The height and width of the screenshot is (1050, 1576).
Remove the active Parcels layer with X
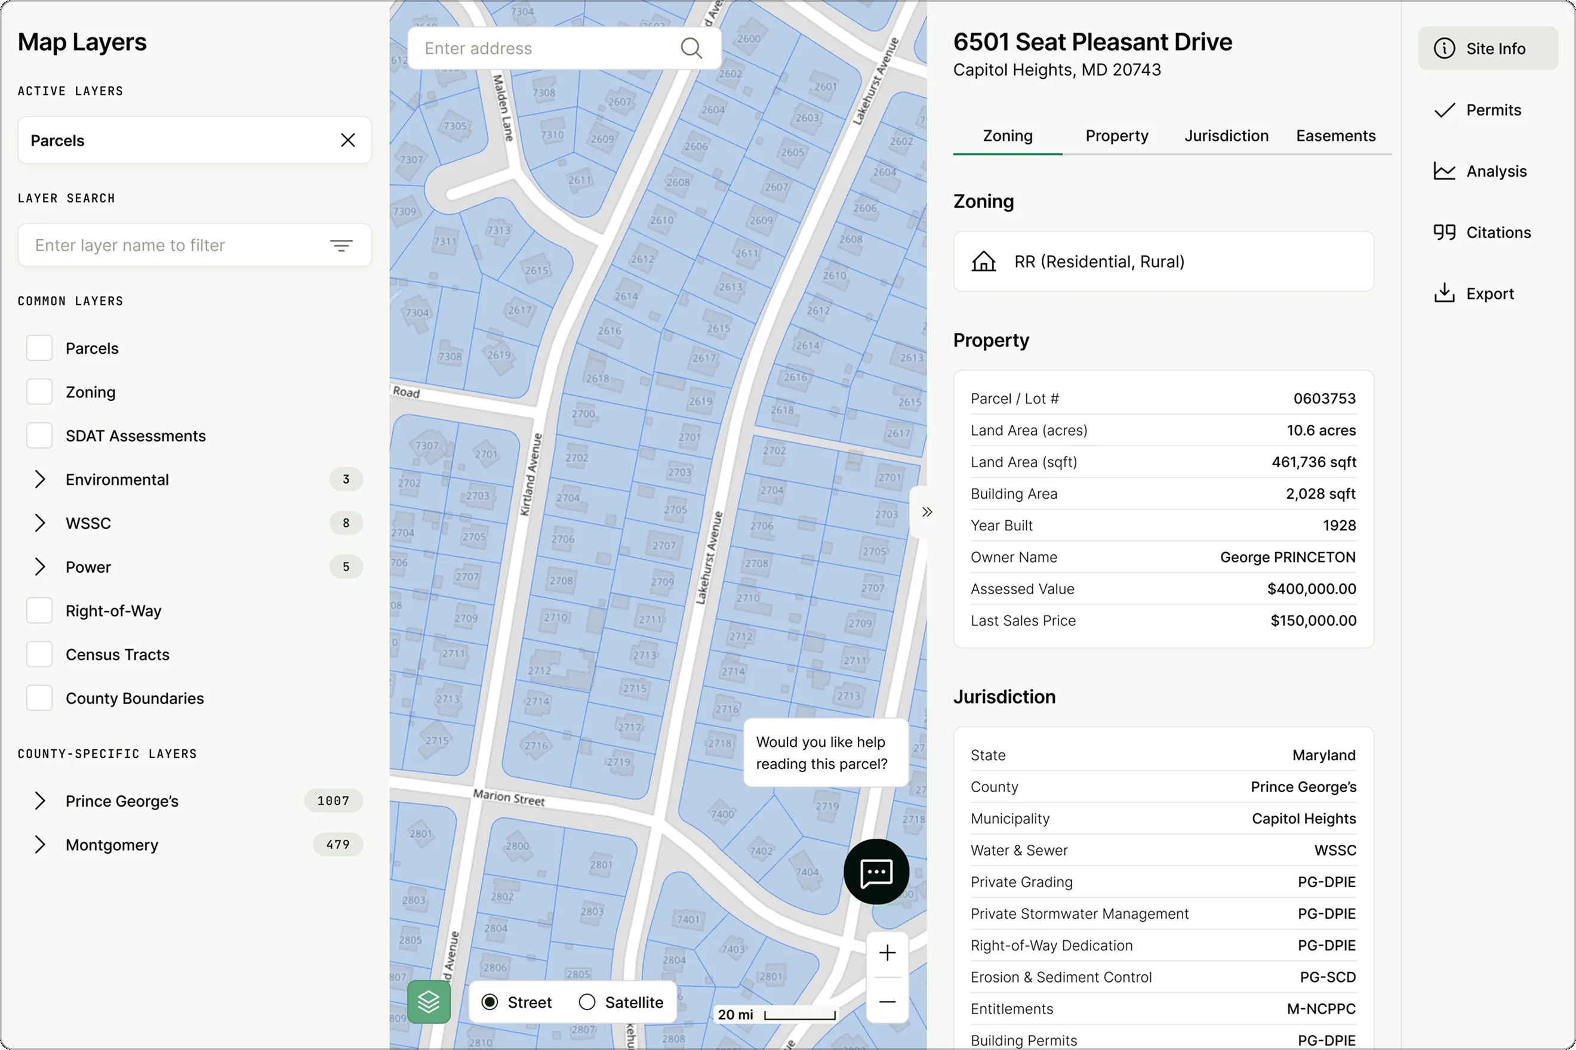click(x=348, y=140)
